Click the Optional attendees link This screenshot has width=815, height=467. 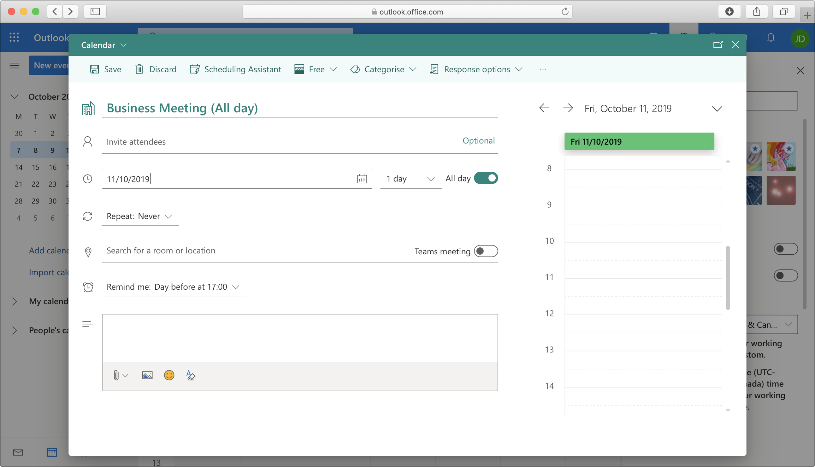click(478, 140)
